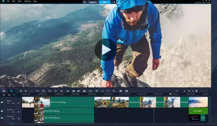The height and width of the screenshot is (126, 217).
Task: Mute the Video track
Action: tap(13, 103)
